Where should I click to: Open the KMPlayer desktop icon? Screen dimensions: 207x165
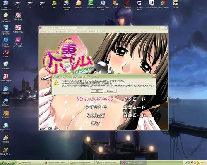click(x=6, y=102)
